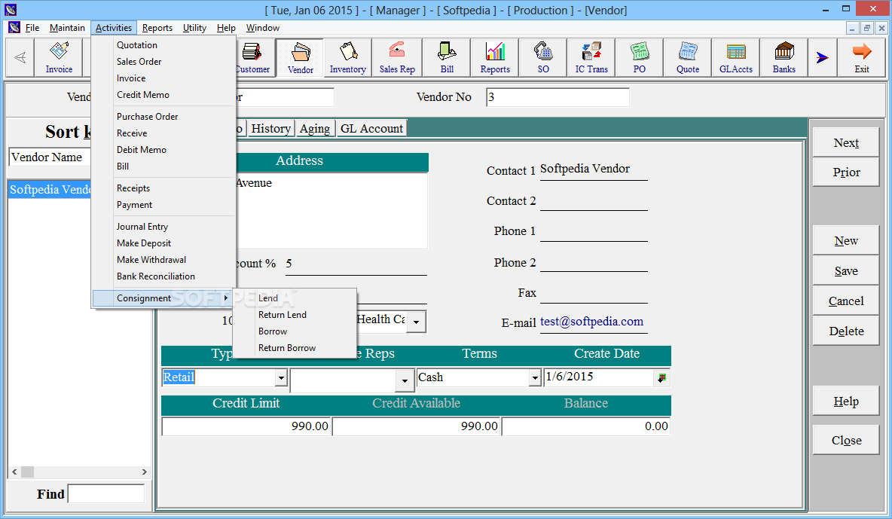Click the Next button

pyautogui.click(x=846, y=142)
